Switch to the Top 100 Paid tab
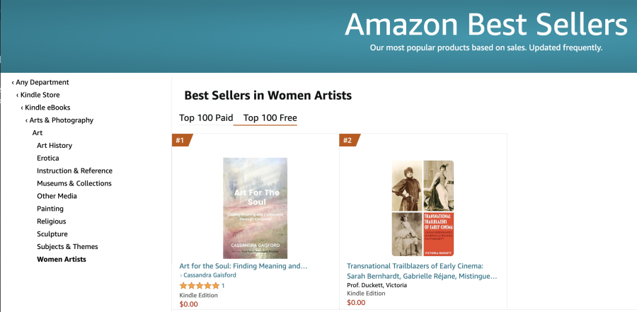This screenshot has height=312, width=637. 206,117
